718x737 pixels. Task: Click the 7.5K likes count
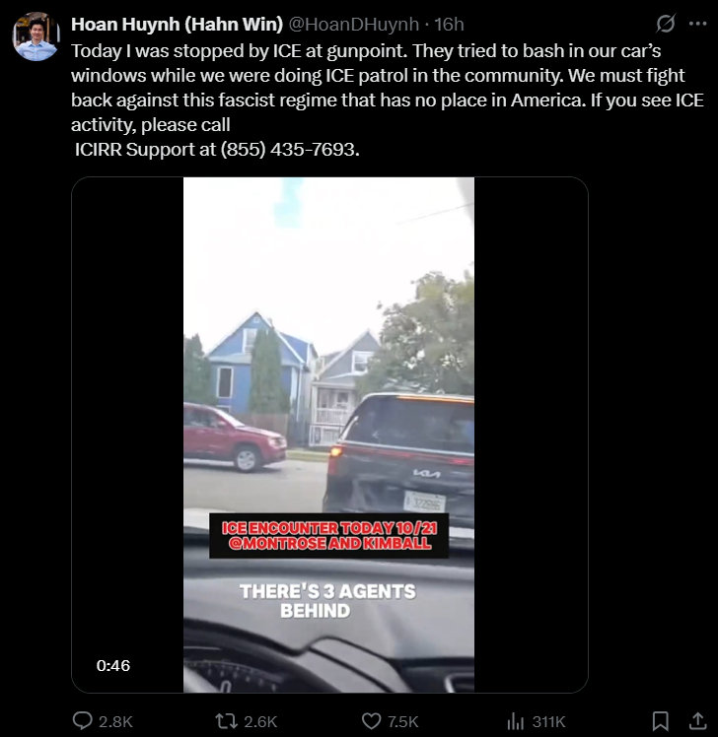click(403, 721)
